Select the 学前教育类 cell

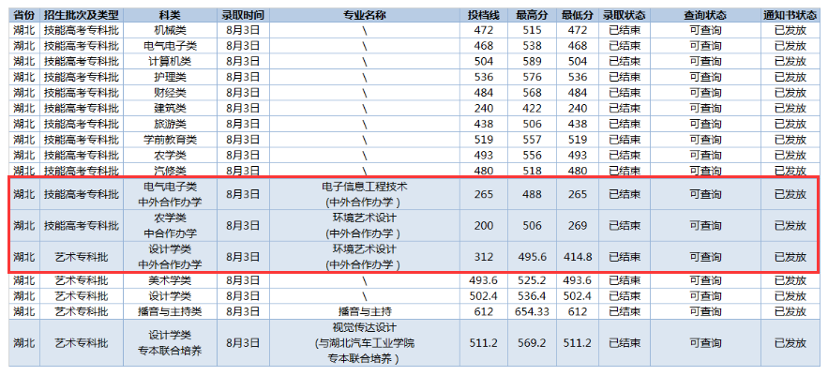pyautogui.click(x=170, y=140)
